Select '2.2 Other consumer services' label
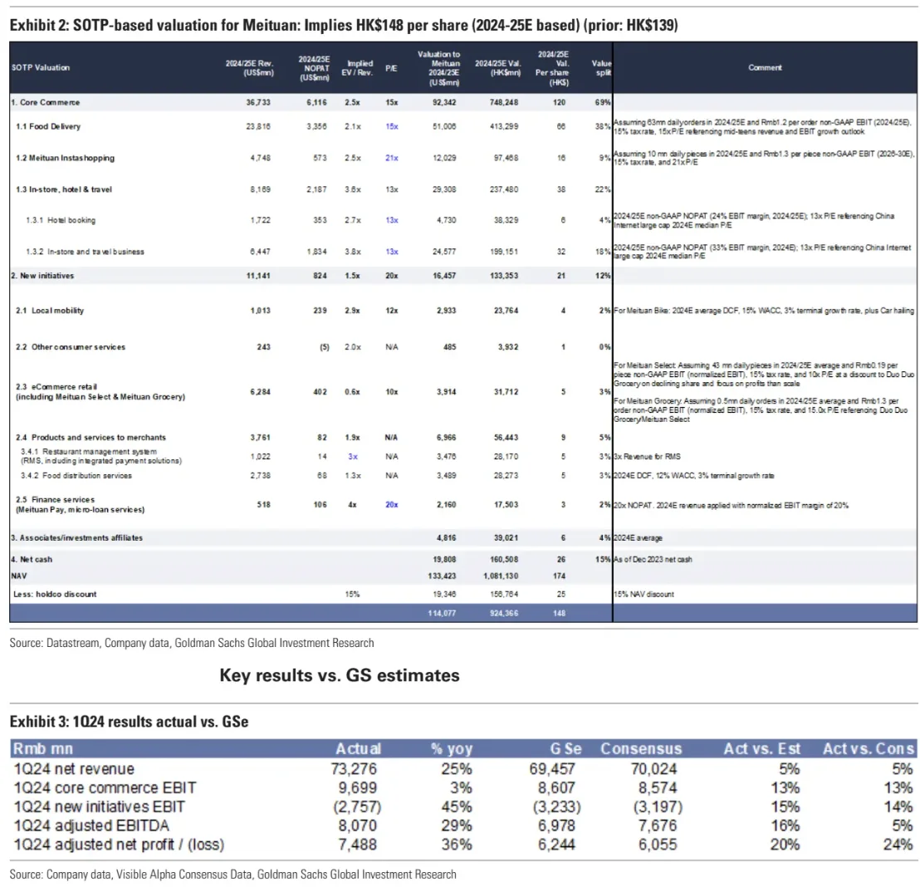The image size is (920, 892). click(71, 347)
